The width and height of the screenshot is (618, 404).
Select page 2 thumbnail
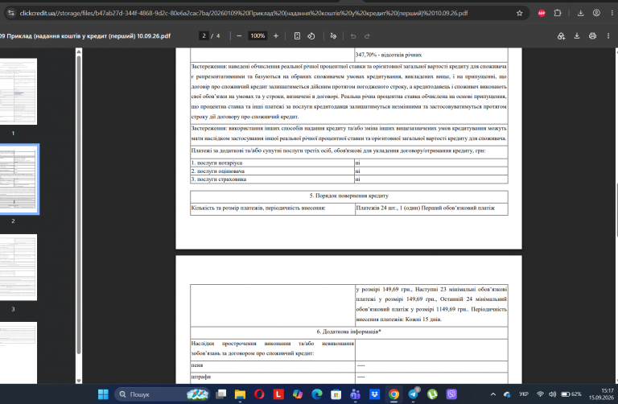pos(19,179)
